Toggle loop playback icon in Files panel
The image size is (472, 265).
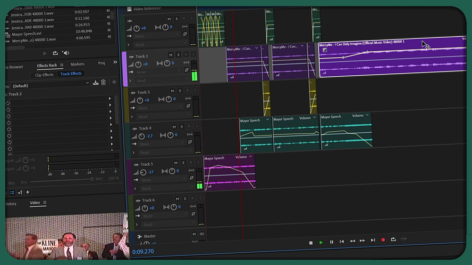pos(55,53)
